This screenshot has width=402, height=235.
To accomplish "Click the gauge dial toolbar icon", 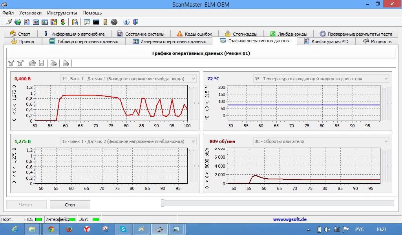I will (x=114, y=22).
